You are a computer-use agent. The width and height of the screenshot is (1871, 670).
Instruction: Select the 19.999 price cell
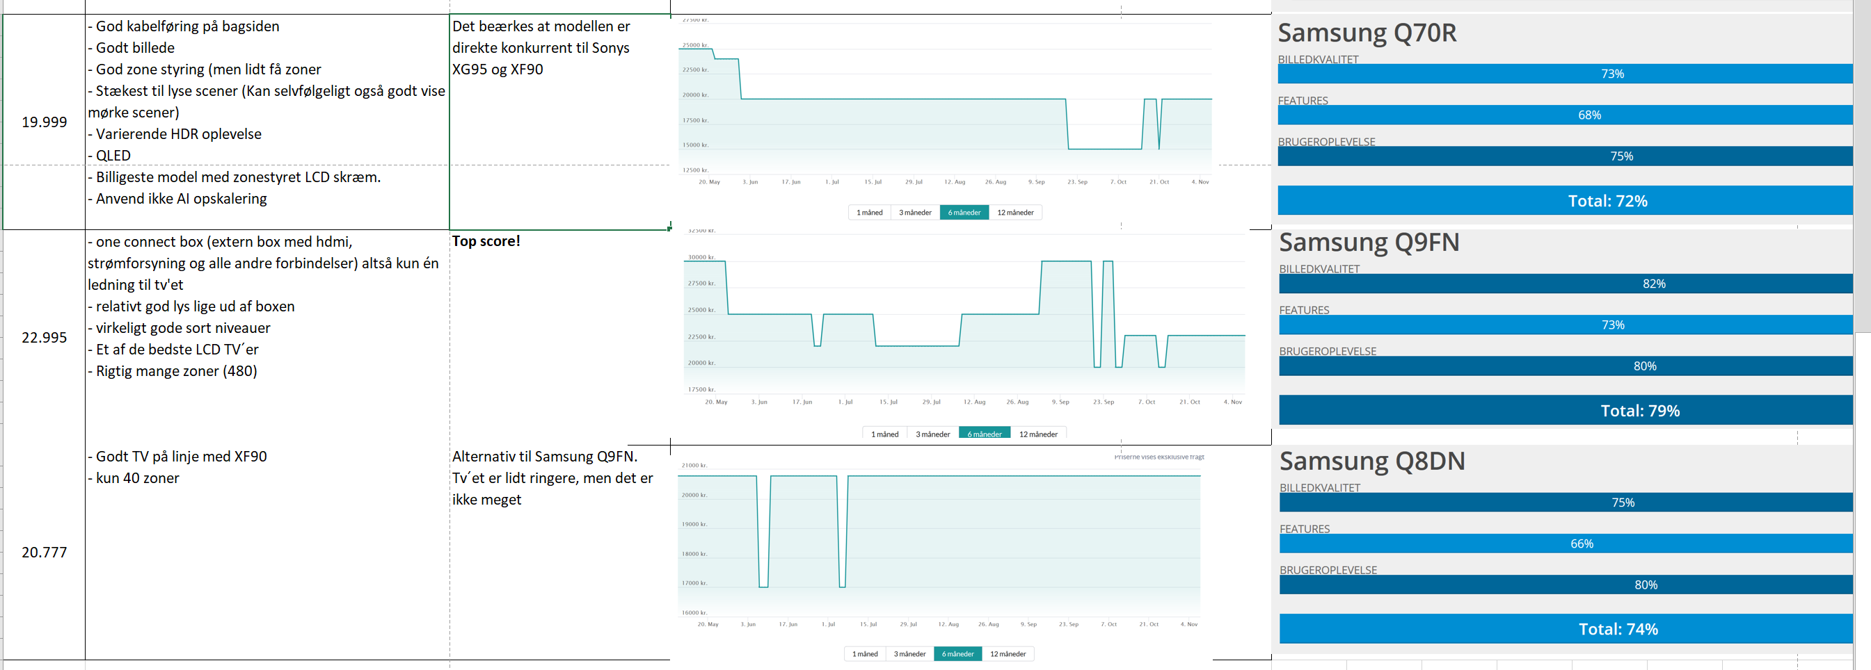(x=45, y=122)
